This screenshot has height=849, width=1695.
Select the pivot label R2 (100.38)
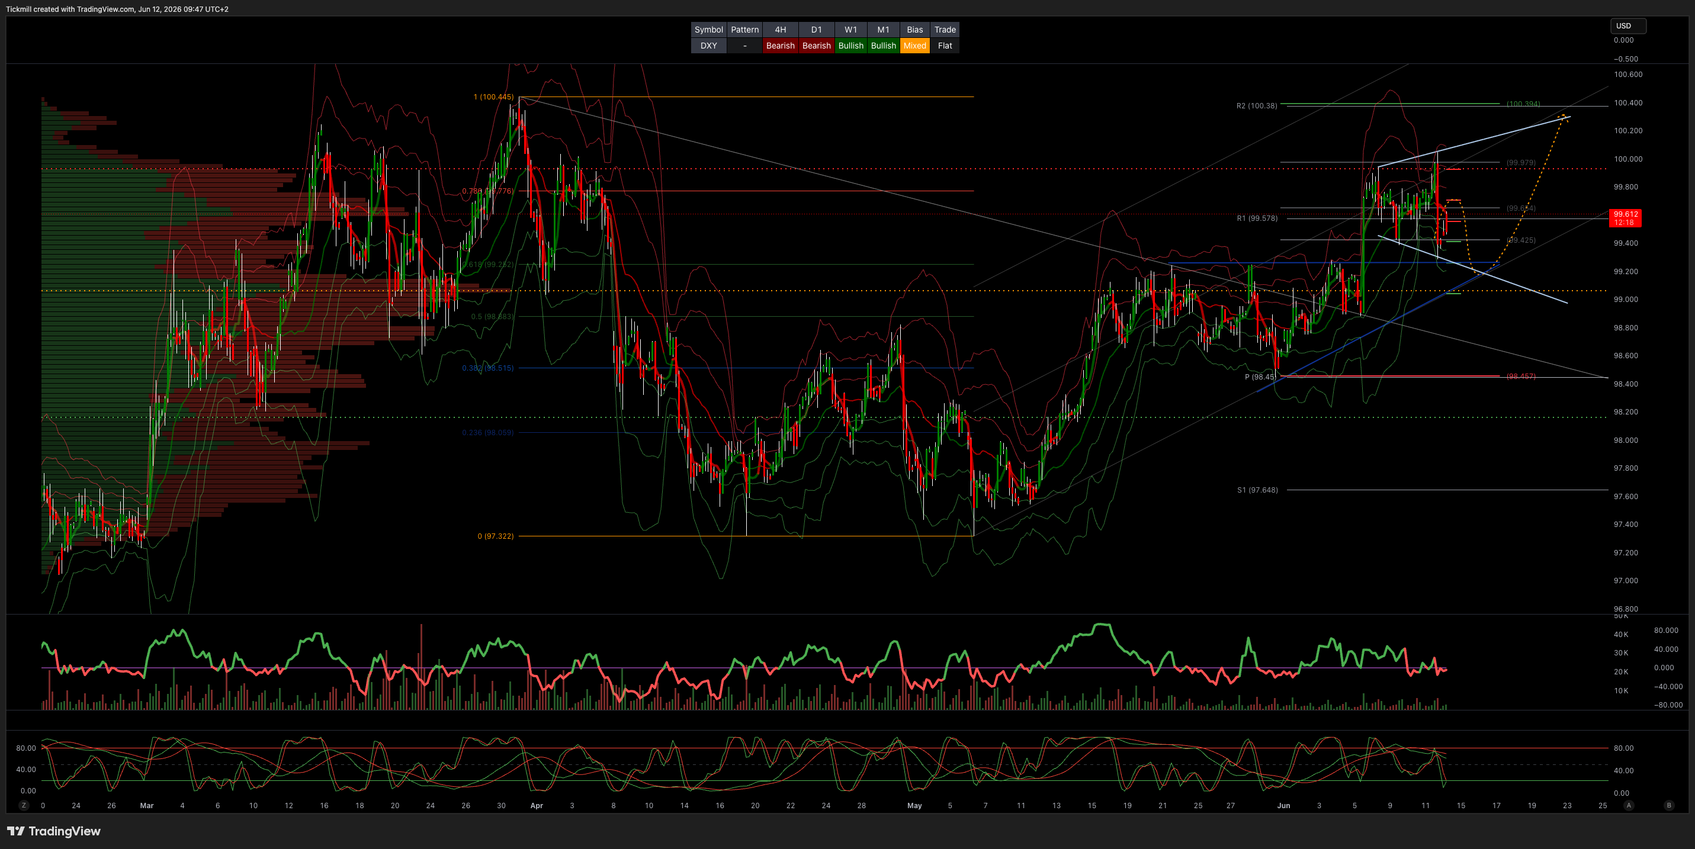click(x=1256, y=106)
